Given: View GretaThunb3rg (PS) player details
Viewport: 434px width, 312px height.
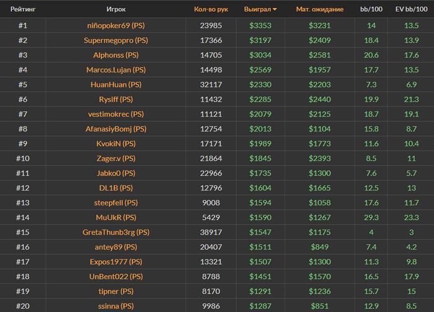Looking at the screenshot, I should 116,233.
